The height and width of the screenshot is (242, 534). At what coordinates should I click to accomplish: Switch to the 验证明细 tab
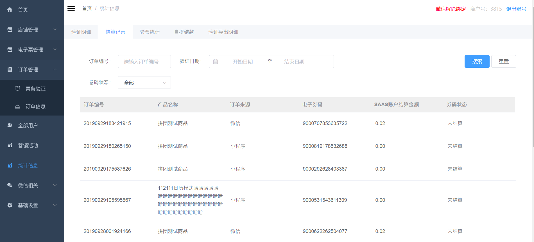81,32
